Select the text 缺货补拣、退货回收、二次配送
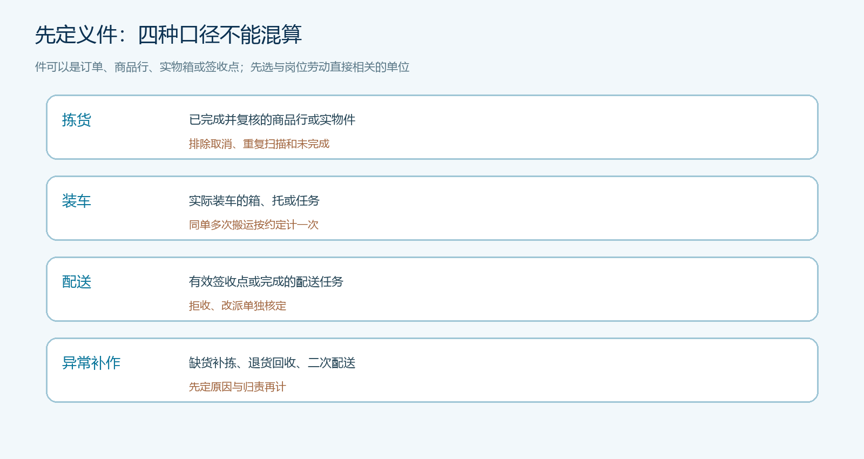864x459 pixels. click(272, 363)
